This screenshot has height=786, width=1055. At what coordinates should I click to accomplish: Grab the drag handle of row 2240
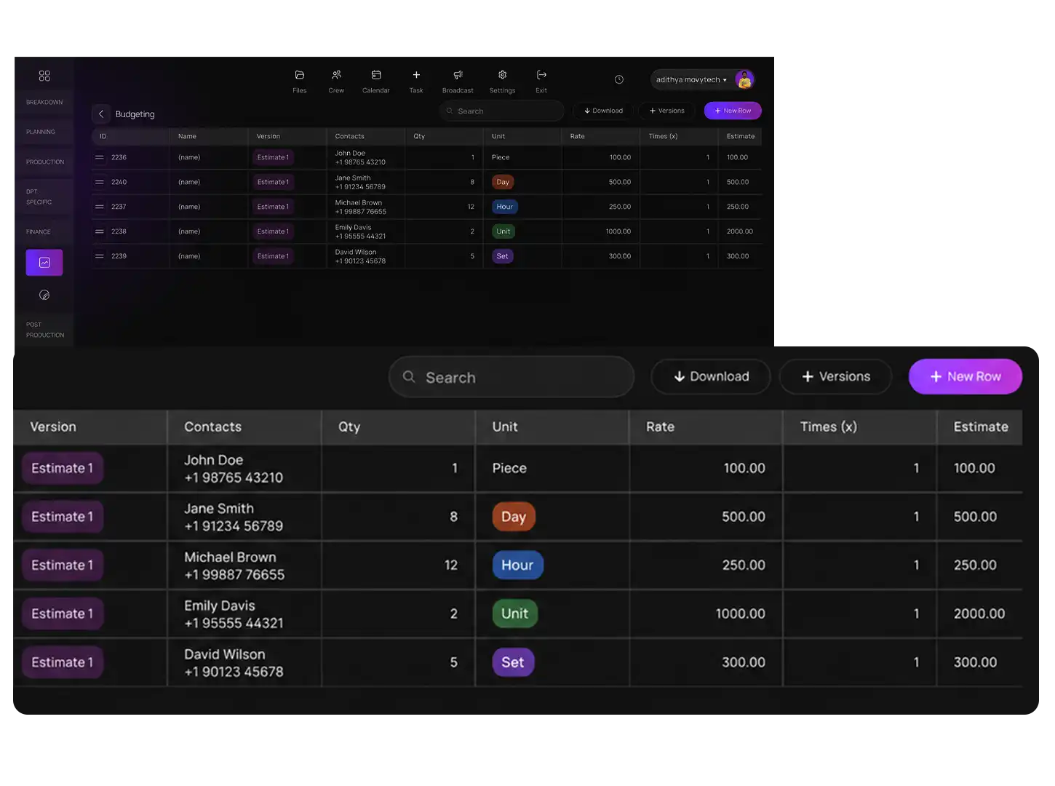coord(100,182)
